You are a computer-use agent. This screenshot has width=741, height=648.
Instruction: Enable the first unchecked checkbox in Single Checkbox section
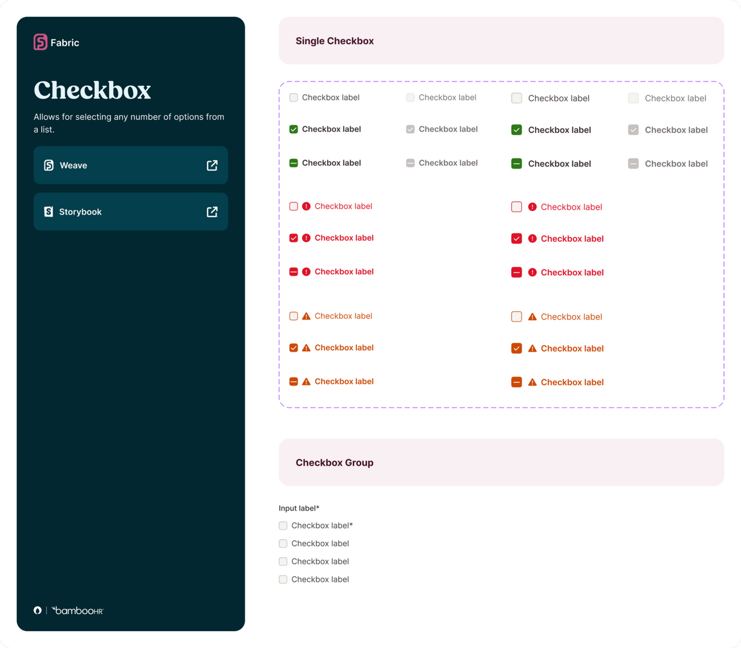293,97
